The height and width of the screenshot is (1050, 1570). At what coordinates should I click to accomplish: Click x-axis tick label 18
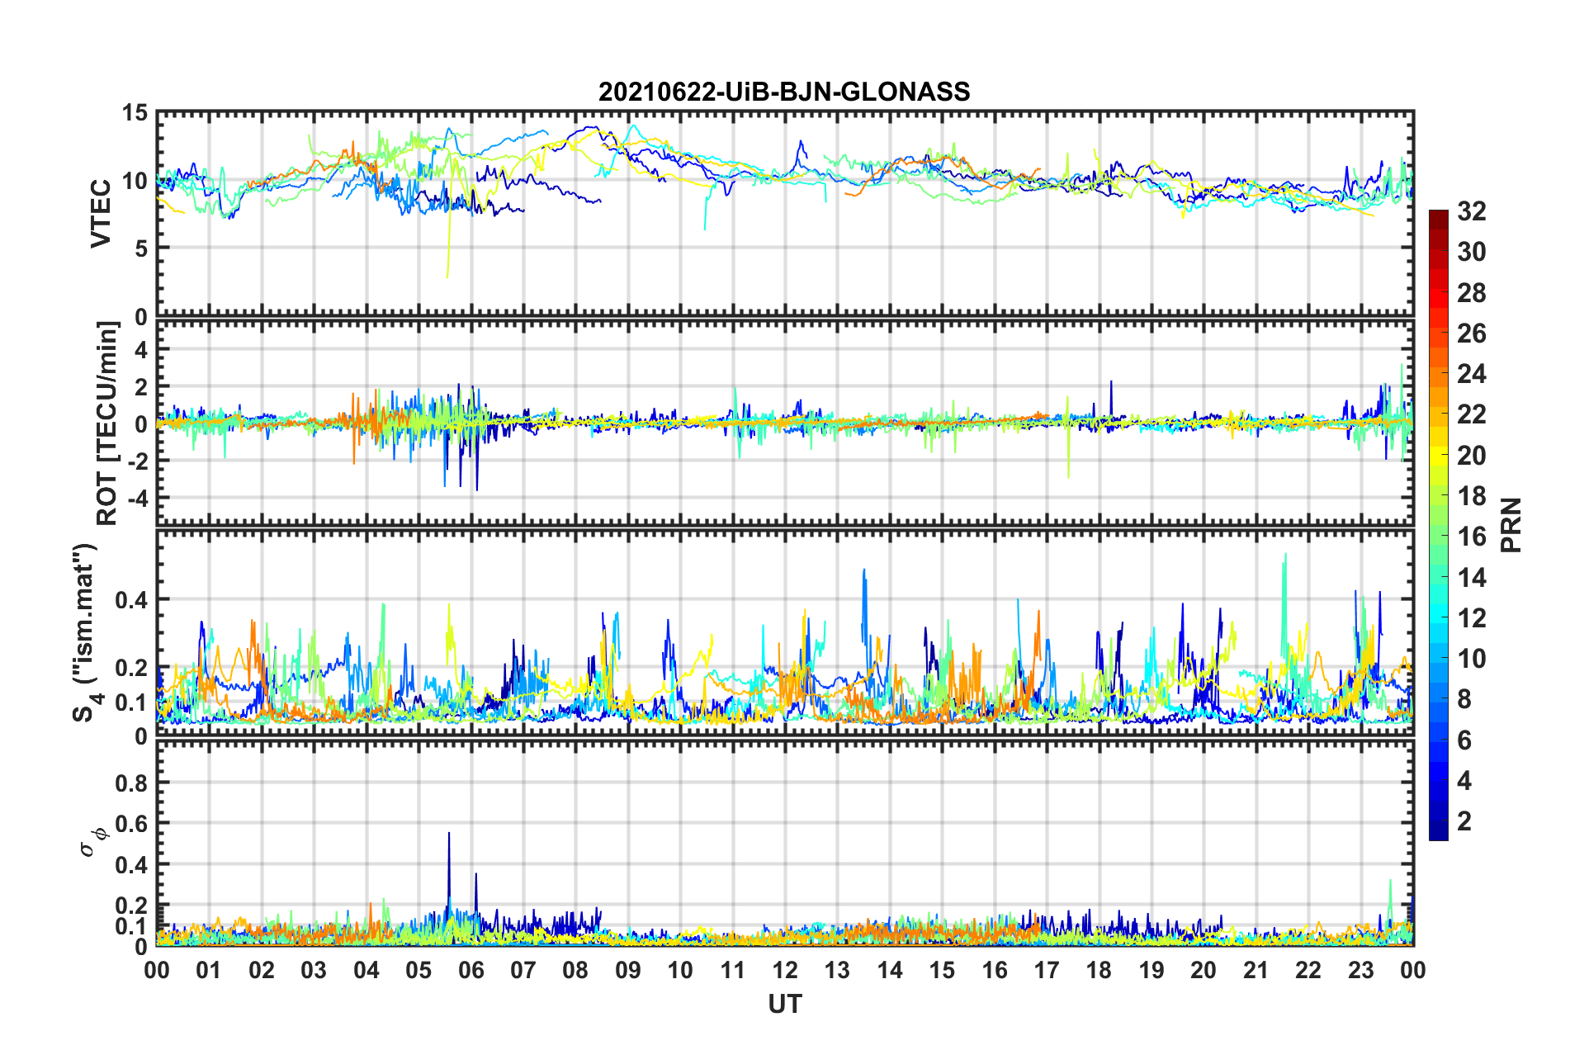(x=1099, y=970)
